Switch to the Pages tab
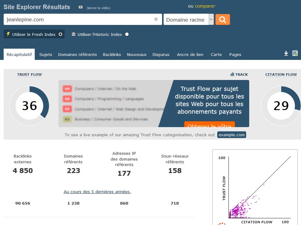Image resolution: width=301 pixels, height=225 pixels. point(235,55)
